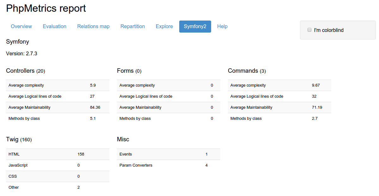379x196 pixels.
Task: Click Forms Average complexity label
Action: pyautogui.click(x=137, y=85)
